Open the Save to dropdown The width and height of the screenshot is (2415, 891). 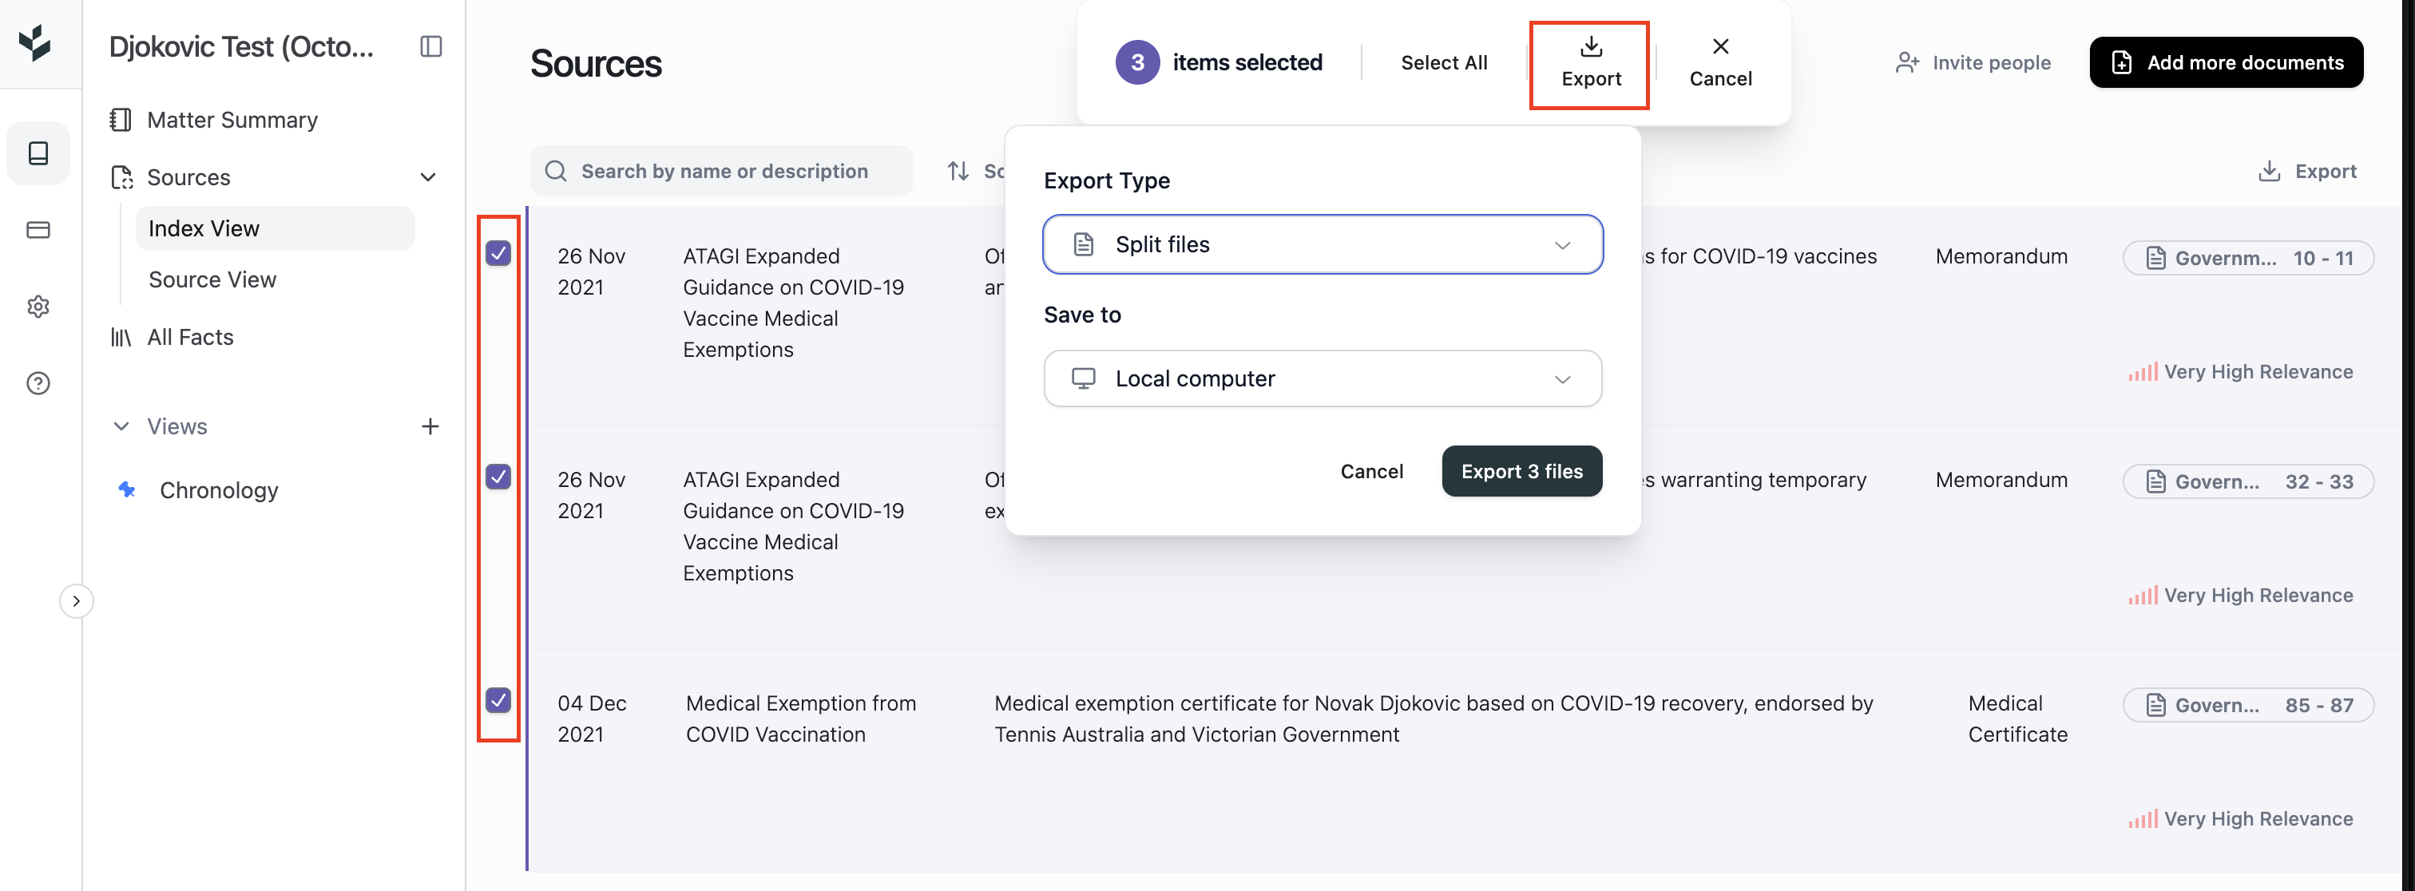1322,378
